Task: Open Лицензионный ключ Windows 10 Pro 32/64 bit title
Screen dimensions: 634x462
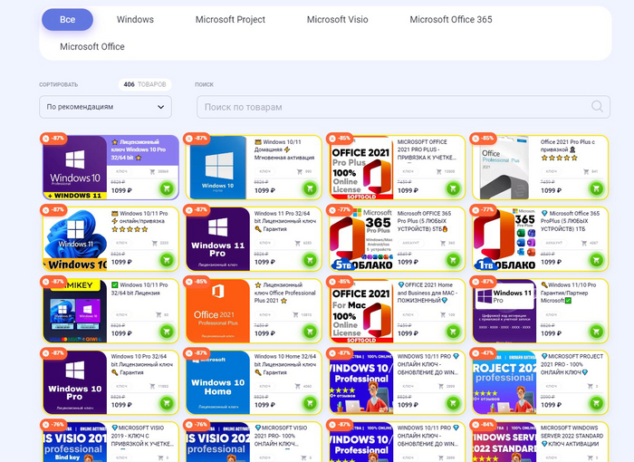Action: coord(139,149)
